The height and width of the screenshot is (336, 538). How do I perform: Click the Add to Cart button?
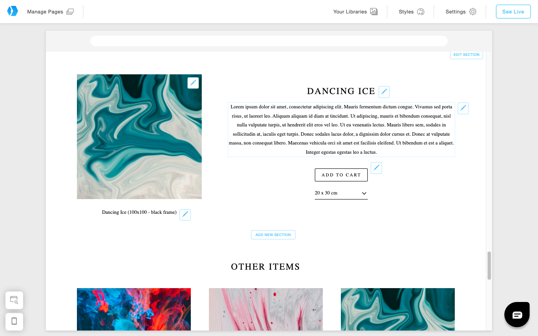[x=341, y=175]
